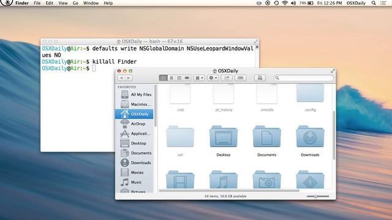The image size is (392, 220).
Task: Open the Finder menu
Action: 22,3
